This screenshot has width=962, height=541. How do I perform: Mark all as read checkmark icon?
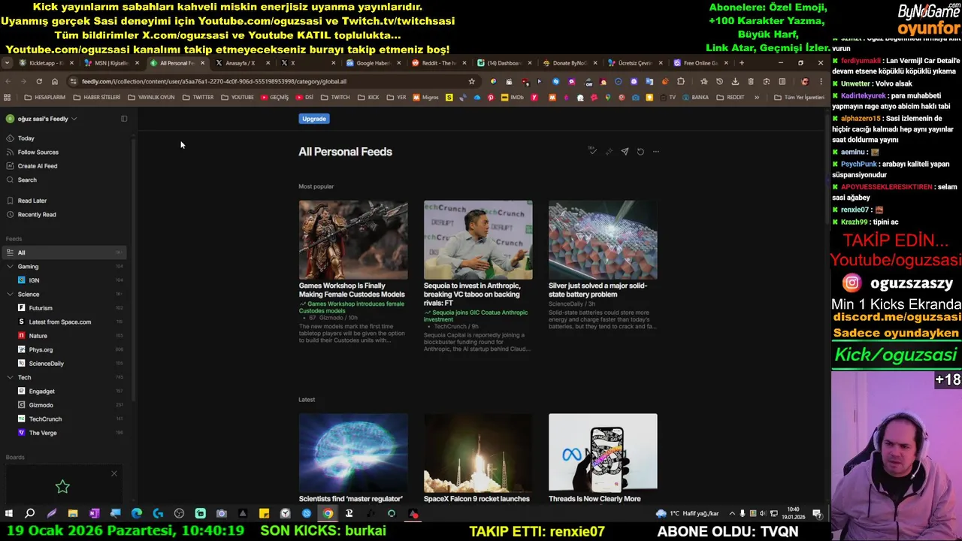click(x=592, y=151)
